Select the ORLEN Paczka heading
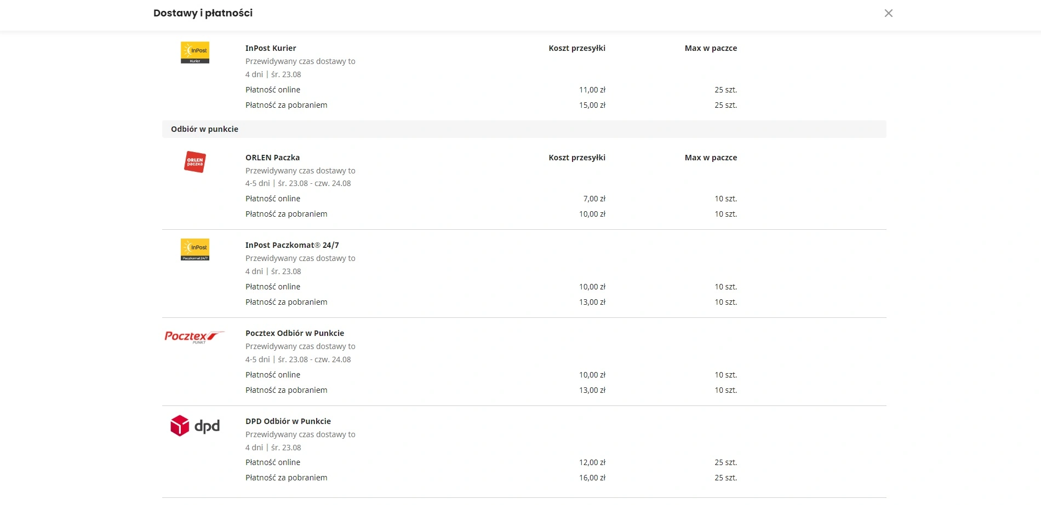The height and width of the screenshot is (505, 1041). click(x=272, y=158)
